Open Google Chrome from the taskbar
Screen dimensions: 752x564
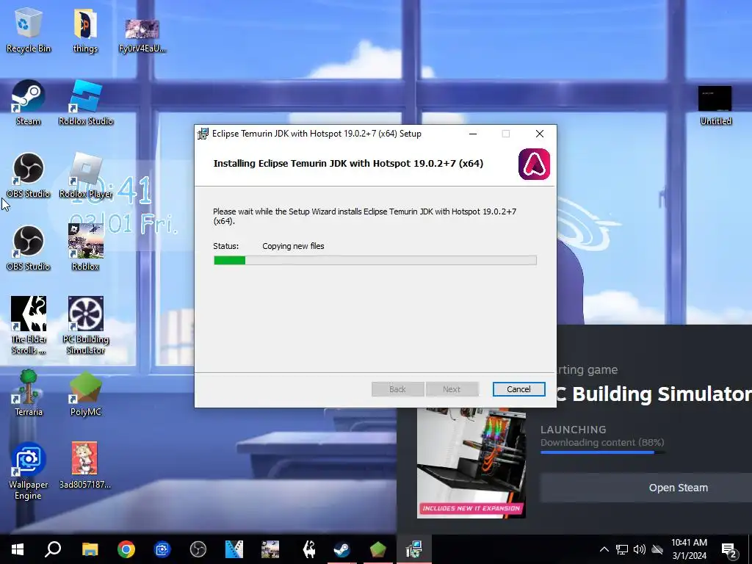click(x=126, y=549)
